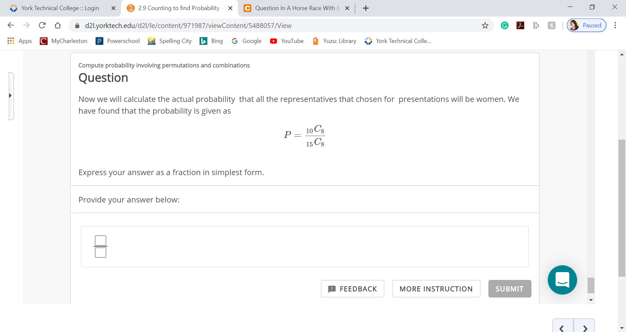The width and height of the screenshot is (626, 332).
Task: Reload the current page
Action: tap(42, 25)
